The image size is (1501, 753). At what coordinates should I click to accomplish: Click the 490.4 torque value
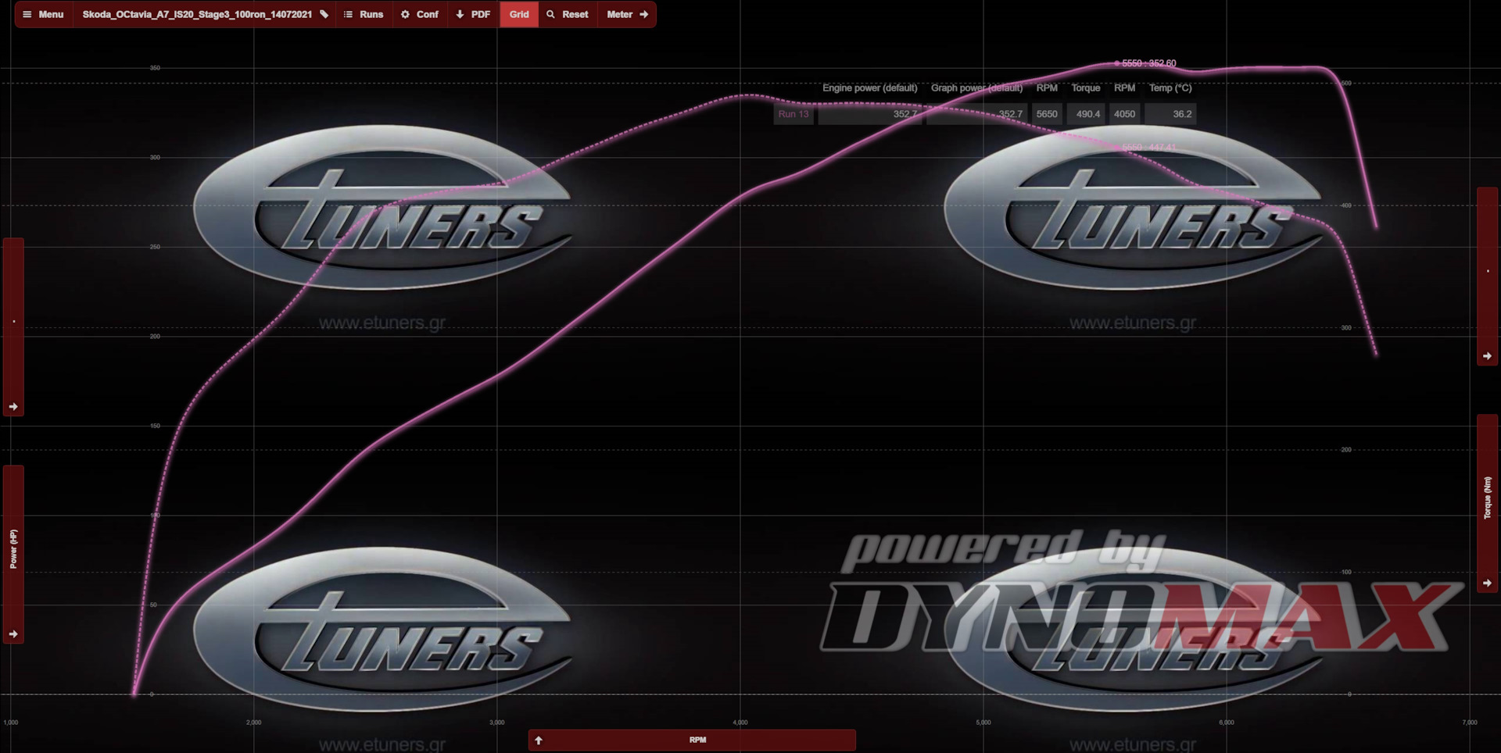pos(1087,114)
